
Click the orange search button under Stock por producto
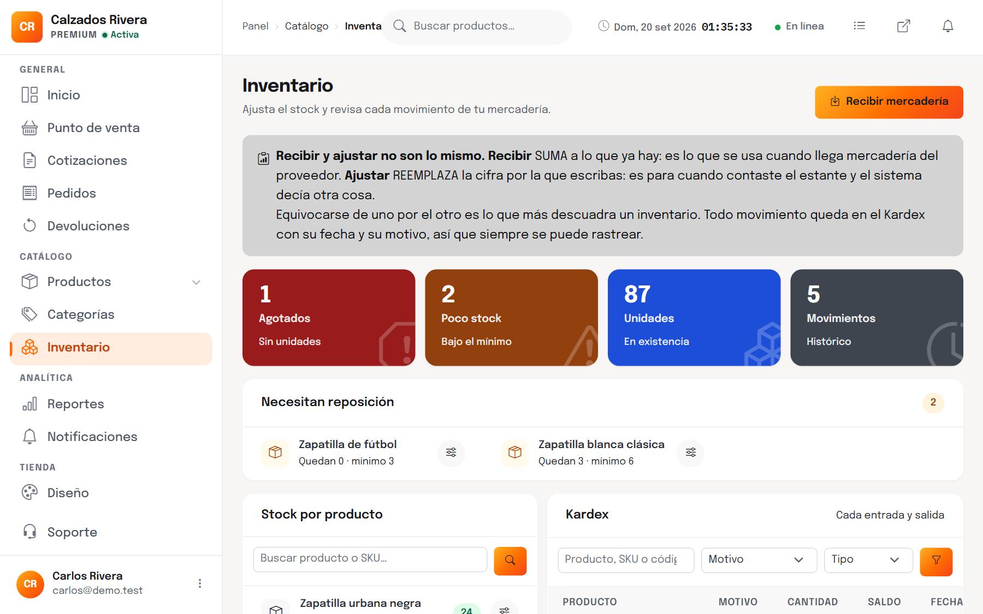(x=510, y=561)
